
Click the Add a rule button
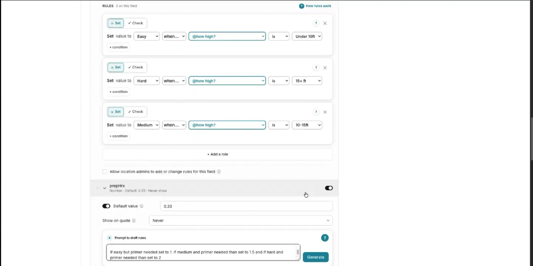coord(218,154)
